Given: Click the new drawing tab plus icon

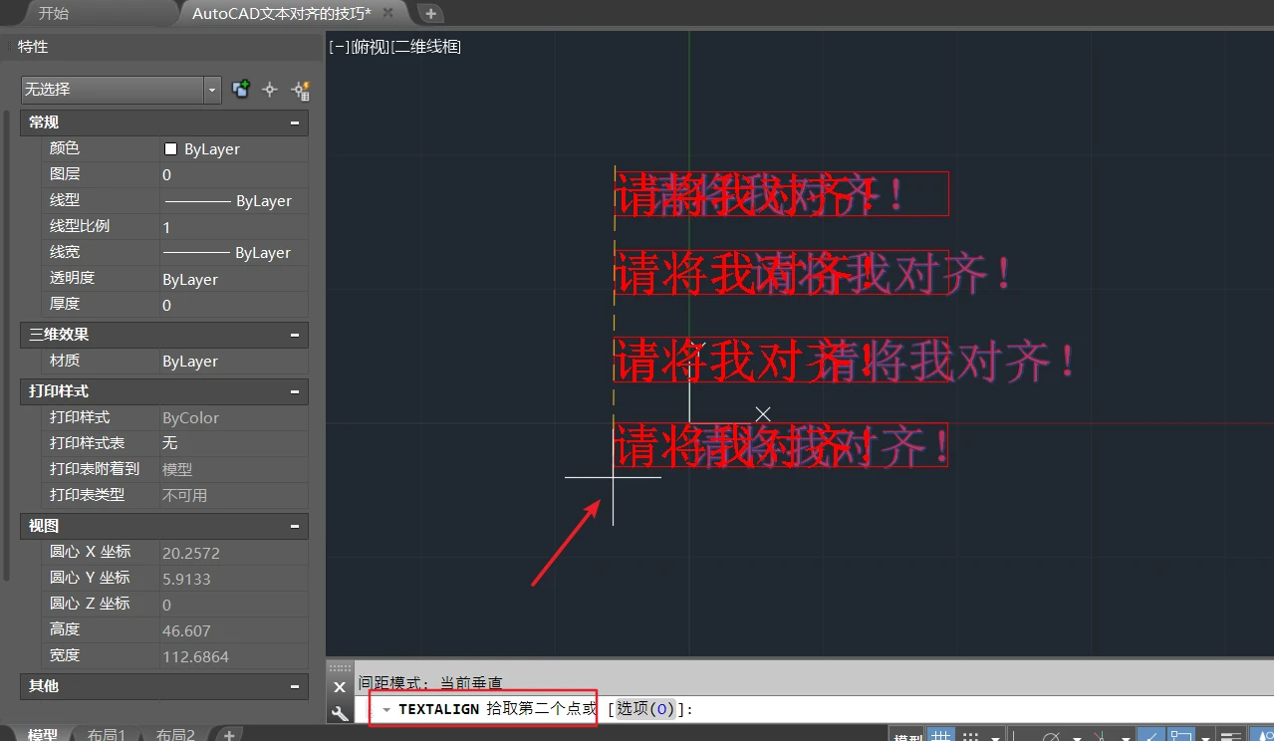Looking at the screenshot, I should 430,13.
